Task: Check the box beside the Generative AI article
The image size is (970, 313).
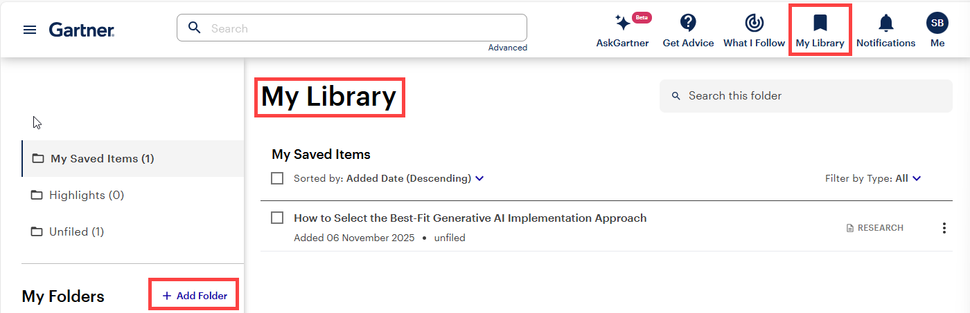Action: click(277, 218)
